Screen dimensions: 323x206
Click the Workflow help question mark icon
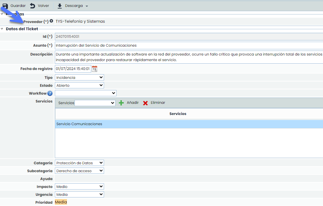pos(50,94)
